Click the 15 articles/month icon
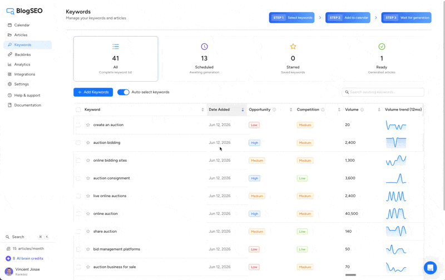The image size is (445, 280). tap(8, 248)
